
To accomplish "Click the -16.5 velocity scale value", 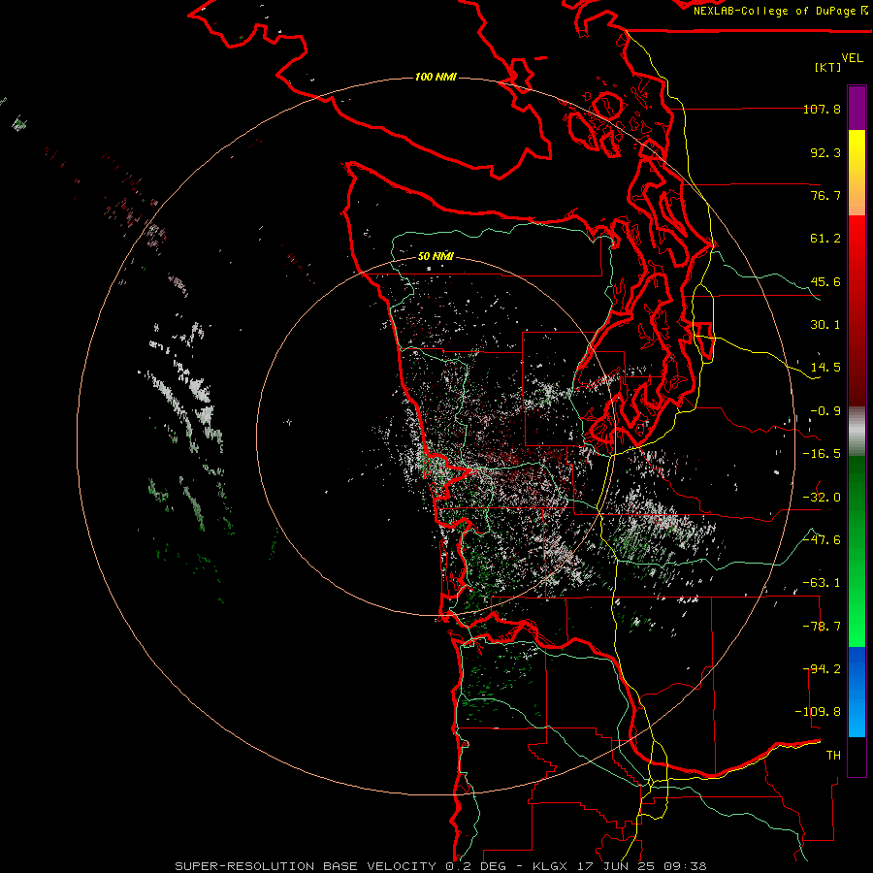I will tap(822, 454).
